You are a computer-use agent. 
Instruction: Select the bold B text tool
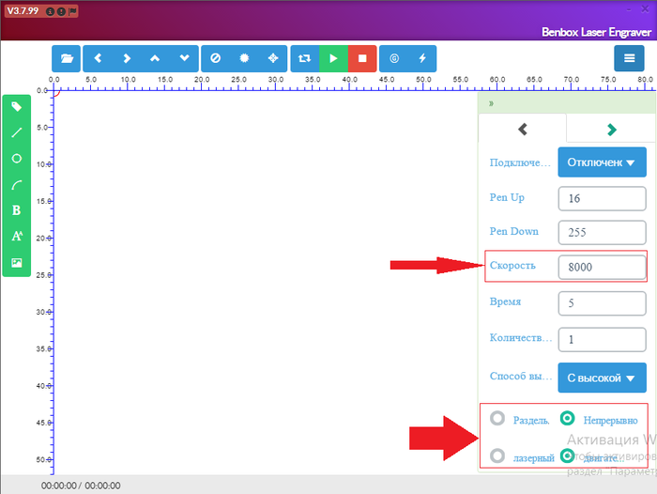[x=17, y=210]
